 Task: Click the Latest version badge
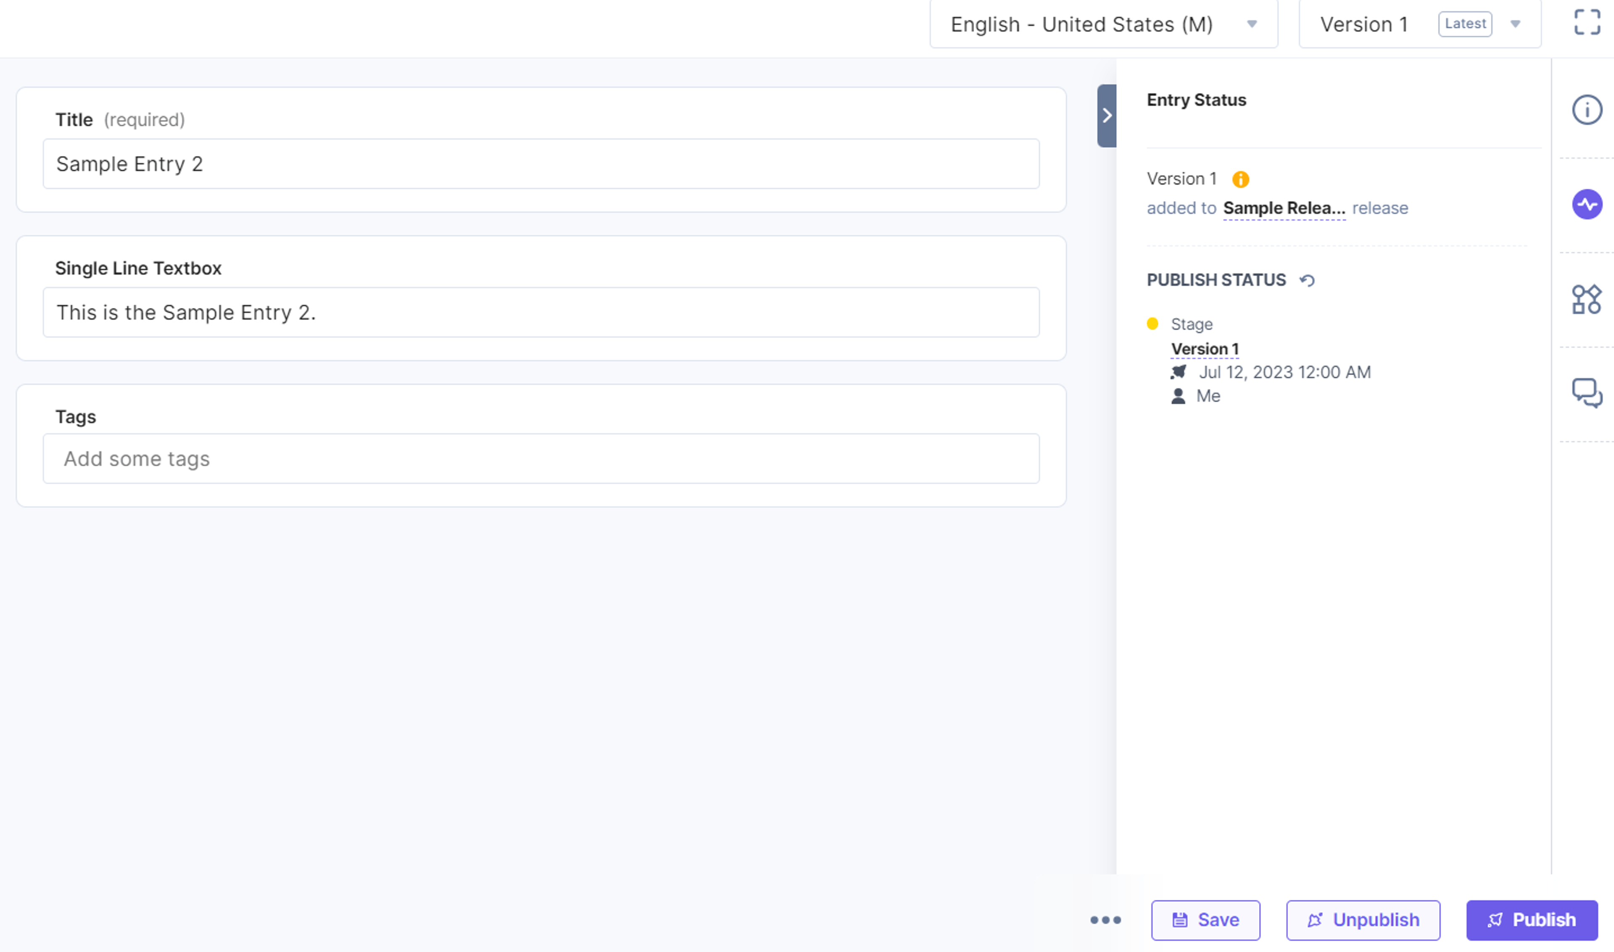(x=1464, y=24)
